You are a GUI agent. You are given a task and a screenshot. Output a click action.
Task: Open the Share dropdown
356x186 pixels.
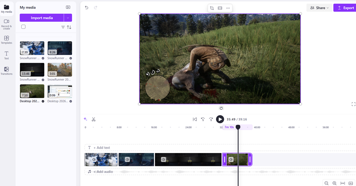tap(319, 8)
